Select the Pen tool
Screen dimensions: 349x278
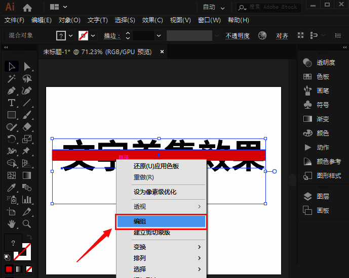coord(12,91)
